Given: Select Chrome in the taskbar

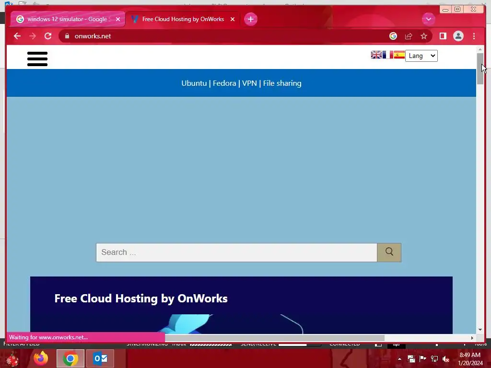Looking at the screenshot, I should [70, 358].
